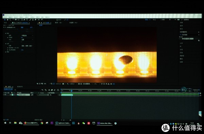Select layer 1 name in timeline
The width and height of the screenshot is (204, 134).
24,95
